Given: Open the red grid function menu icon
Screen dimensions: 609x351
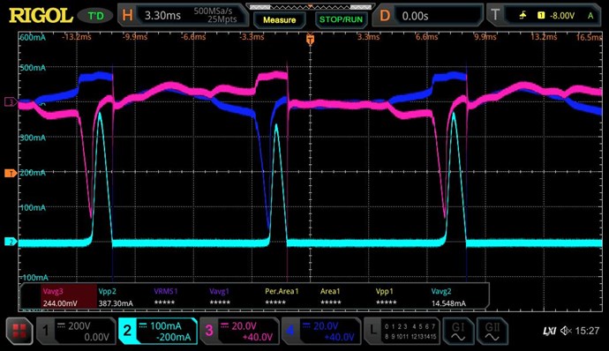Looking at the screenshot, I should pyautogui.click(x=19, y=331).
